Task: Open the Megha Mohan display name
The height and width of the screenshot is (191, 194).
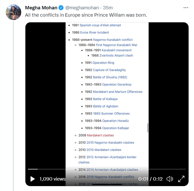Action: (41, 8)
